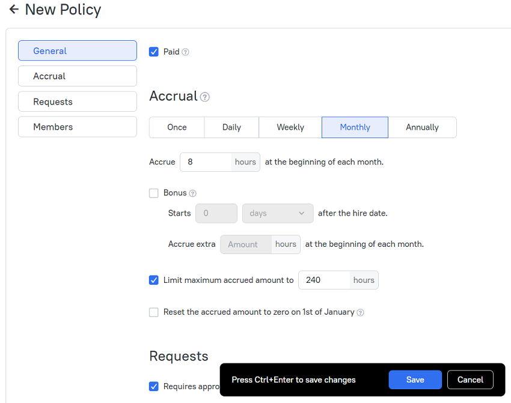
Task: Edit the Accrue hours field showing 8
Action: (x=206, y=162)
